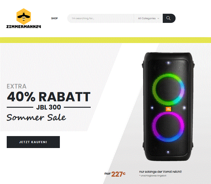The height and width of the screenshot is (184, 211).
Task: Click the Zimmermann24 bee logo
Action: 24,16
